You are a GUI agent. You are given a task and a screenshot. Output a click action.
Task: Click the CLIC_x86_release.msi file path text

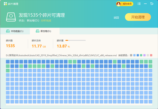pyautogui.click(x=61, y=55)
